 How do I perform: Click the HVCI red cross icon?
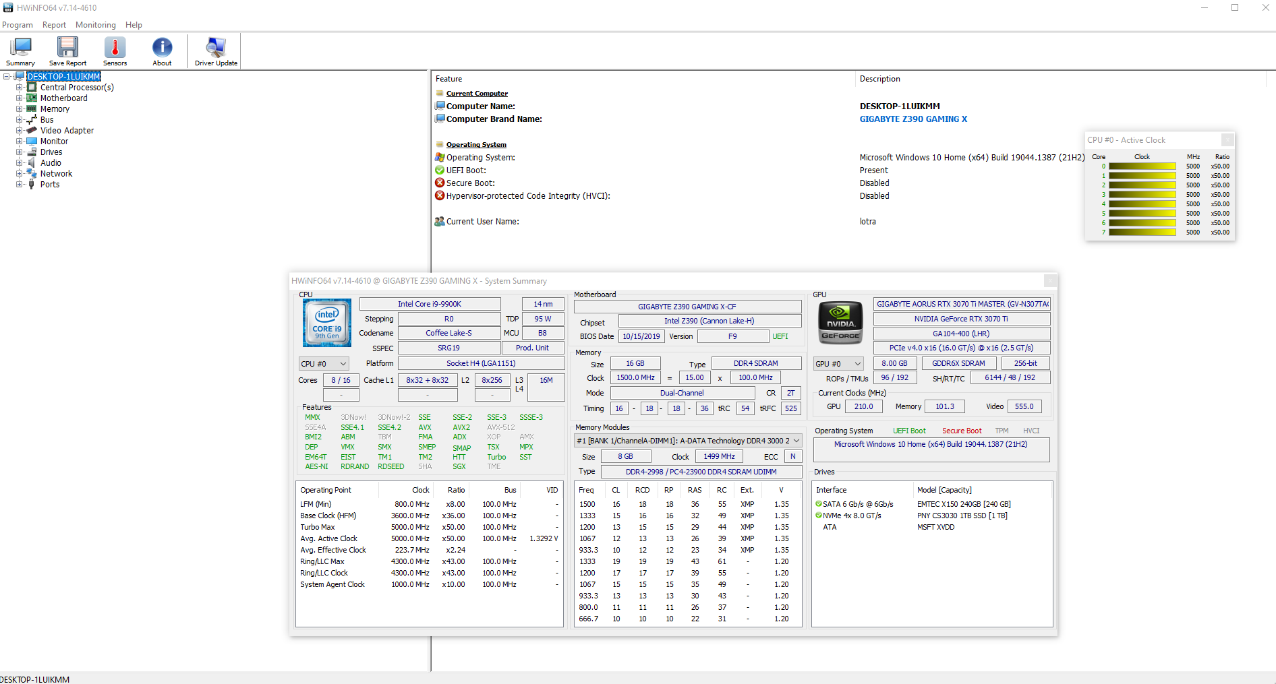coord(440,196)
